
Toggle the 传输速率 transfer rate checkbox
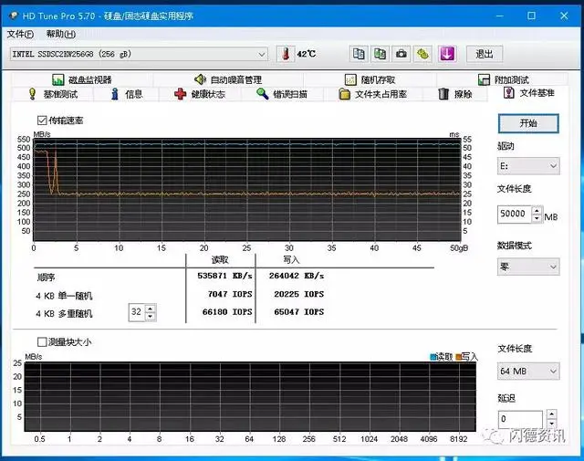tap(43, 120)
